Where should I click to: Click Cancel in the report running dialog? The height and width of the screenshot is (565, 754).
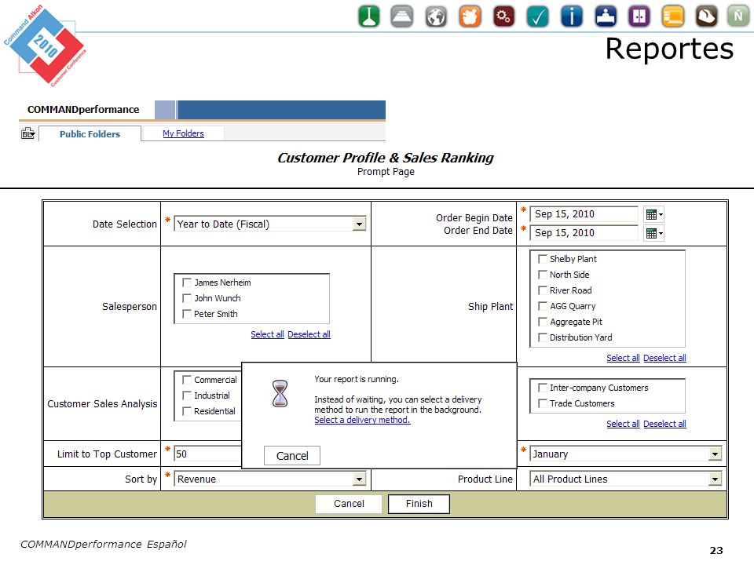(292, 456)
